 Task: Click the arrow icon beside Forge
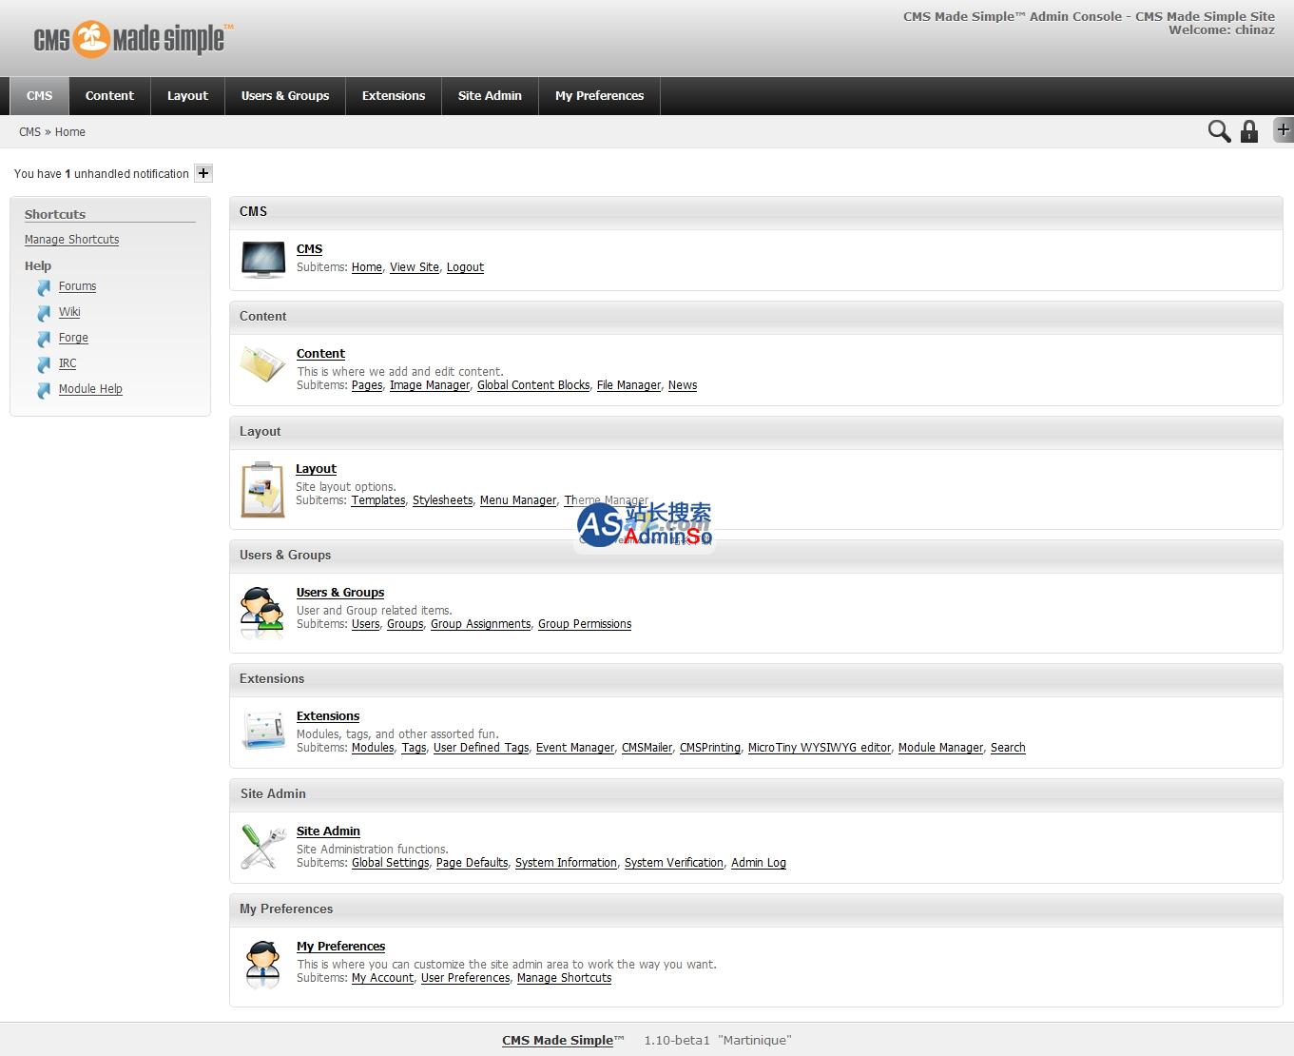(x=44, y=339)
